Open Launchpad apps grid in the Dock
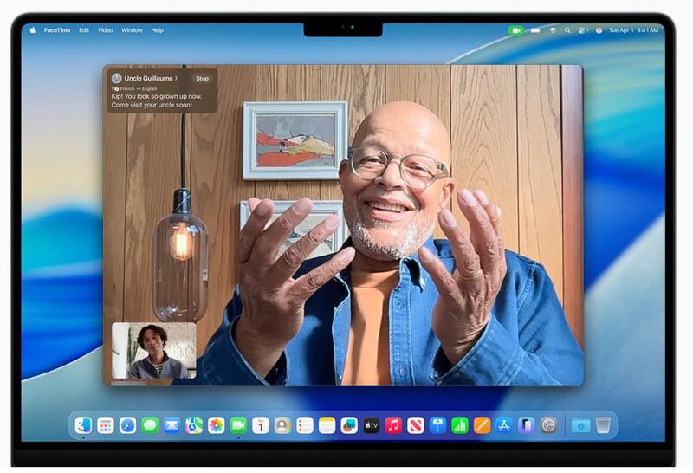 pos(106,425)
